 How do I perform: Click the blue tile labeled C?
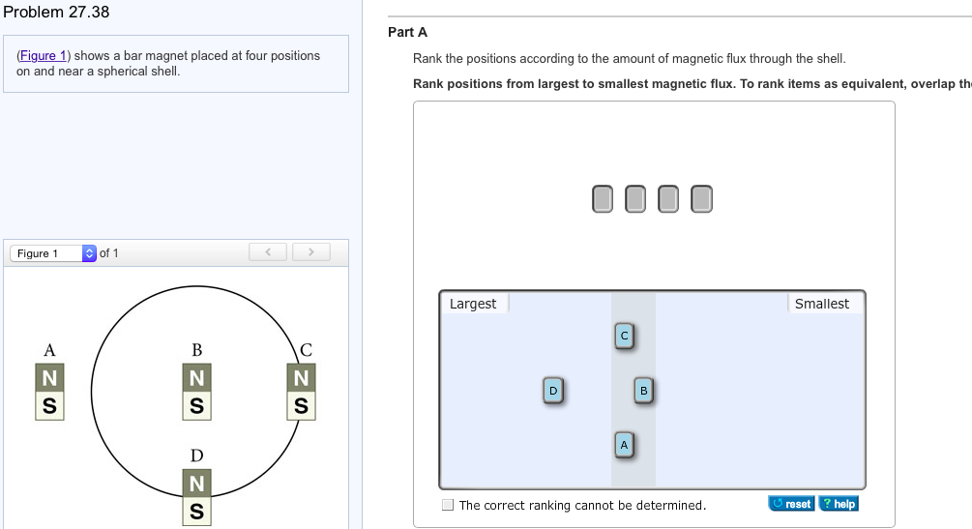coord(624,336)
